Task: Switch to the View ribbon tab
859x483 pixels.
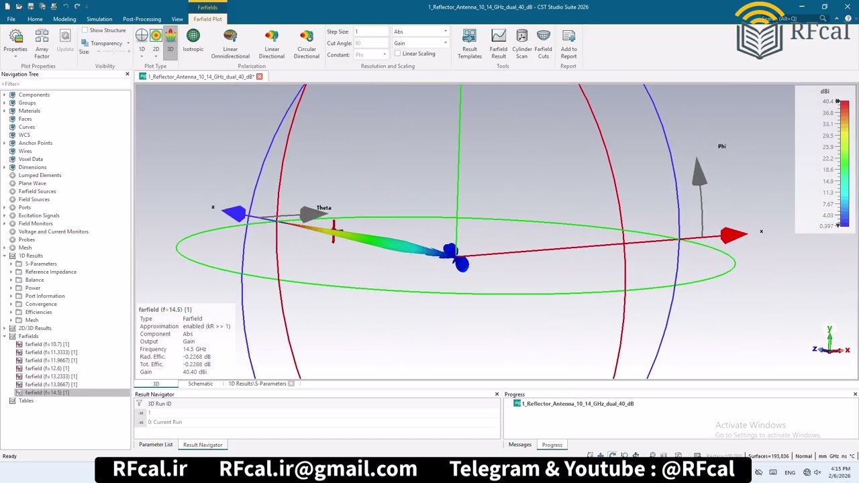Action: pyautogui.click(x=177, y=19)
